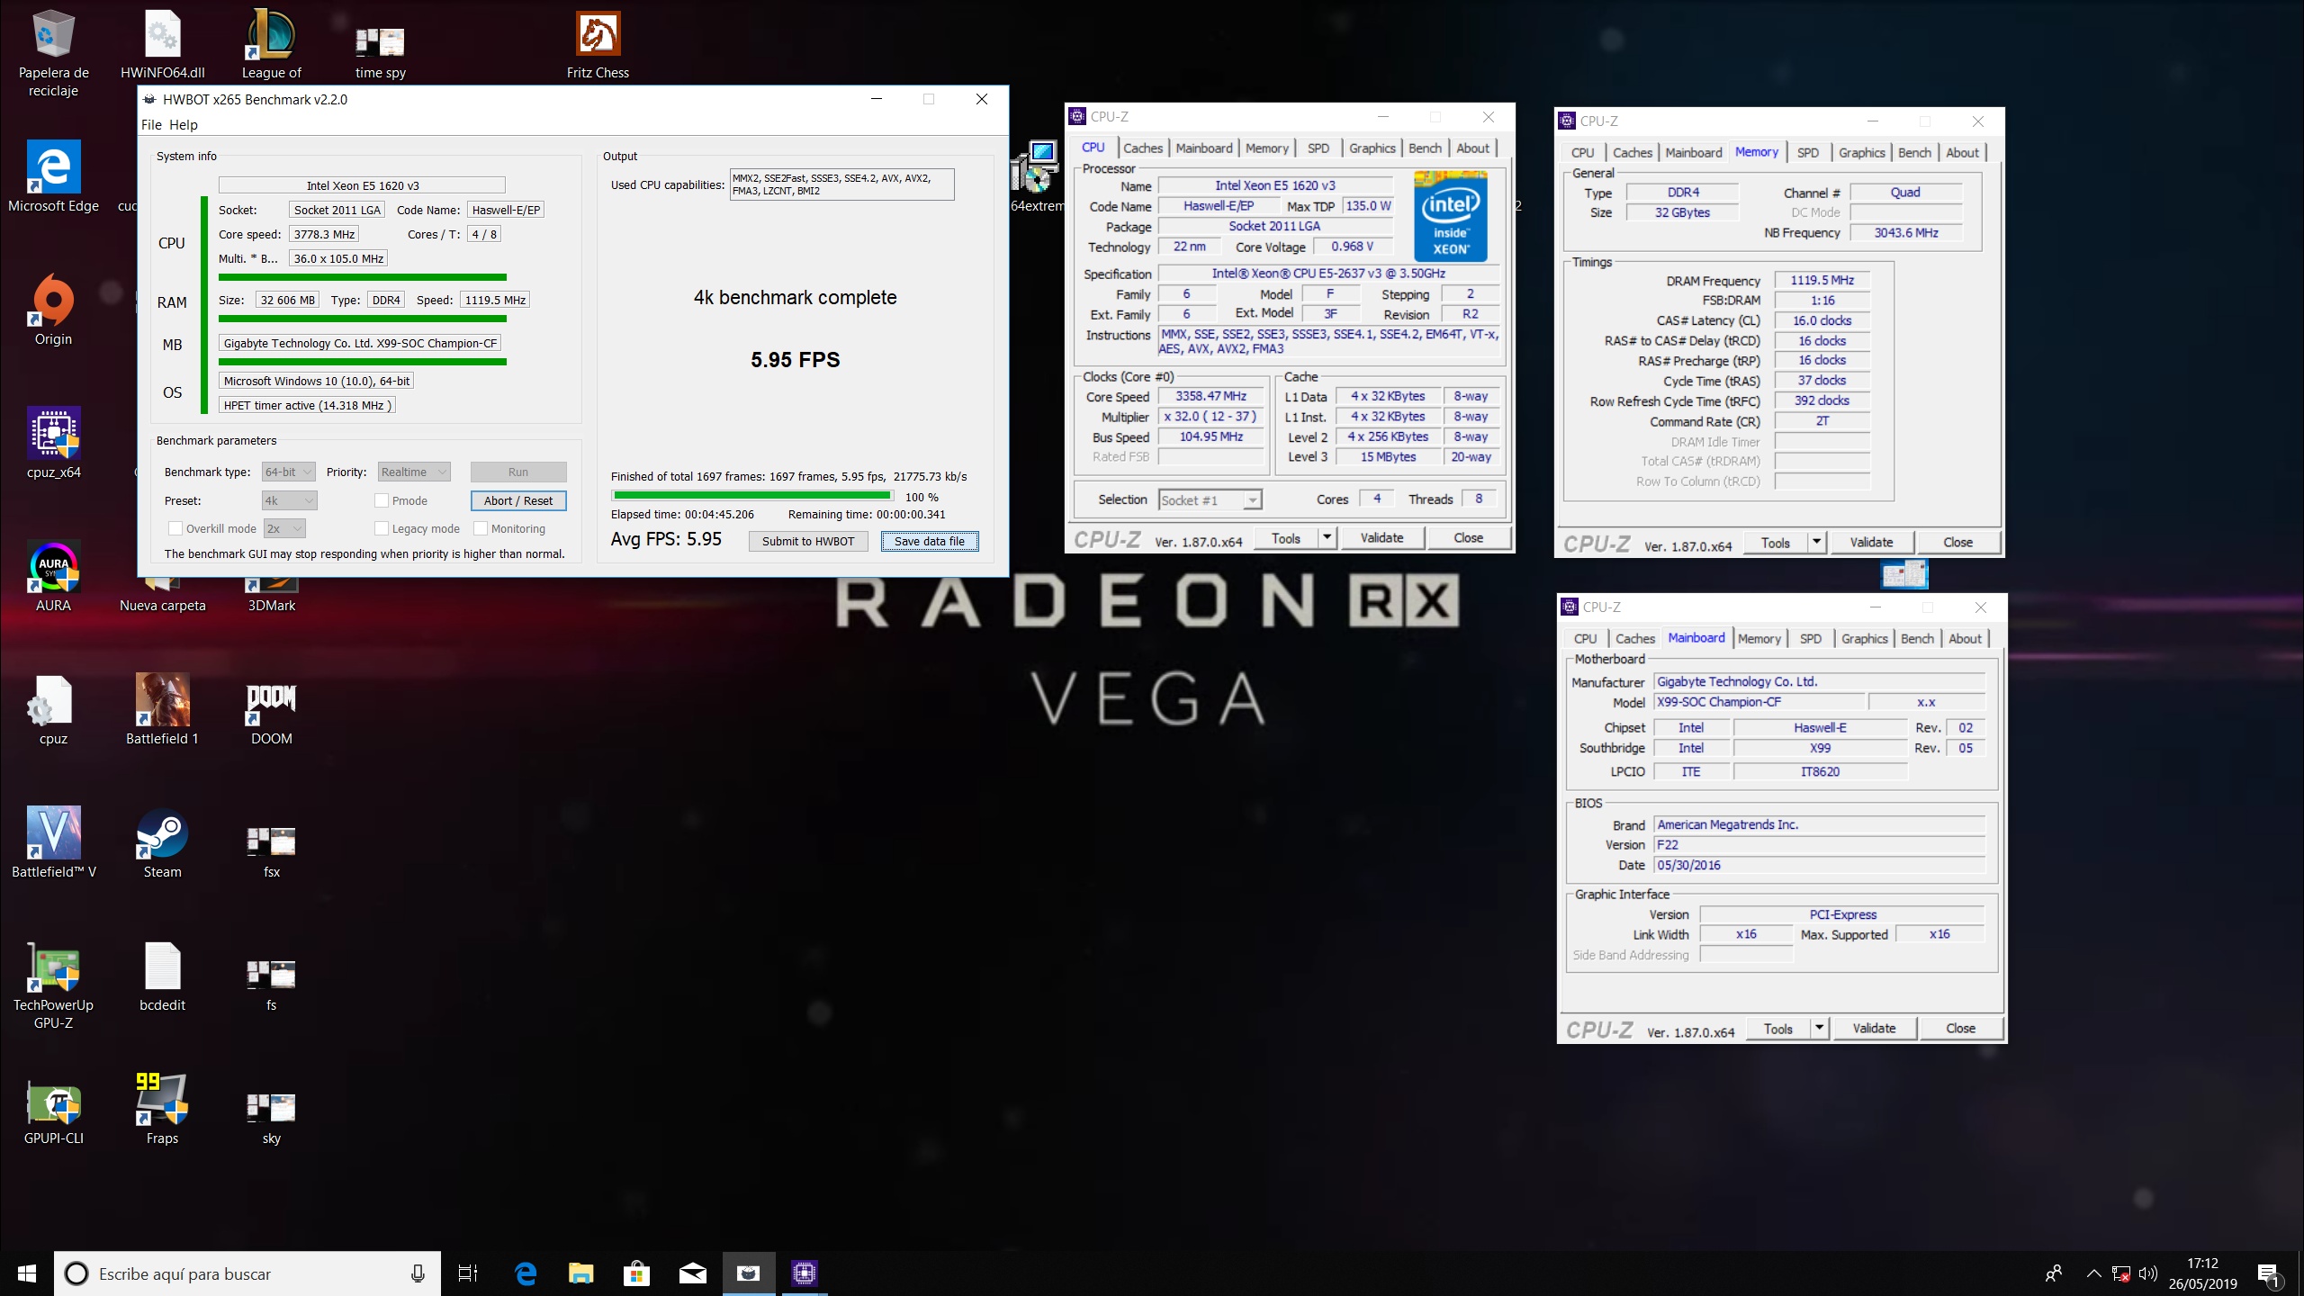Switch to CPU-Z from the taskbar
The width and height of the screenshot is (2304, 1296).
tap(804, 1273)
